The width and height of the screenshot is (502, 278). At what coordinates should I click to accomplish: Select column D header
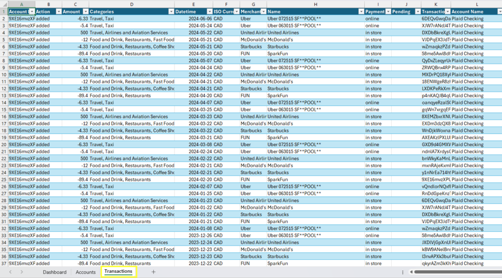point(131,4)
